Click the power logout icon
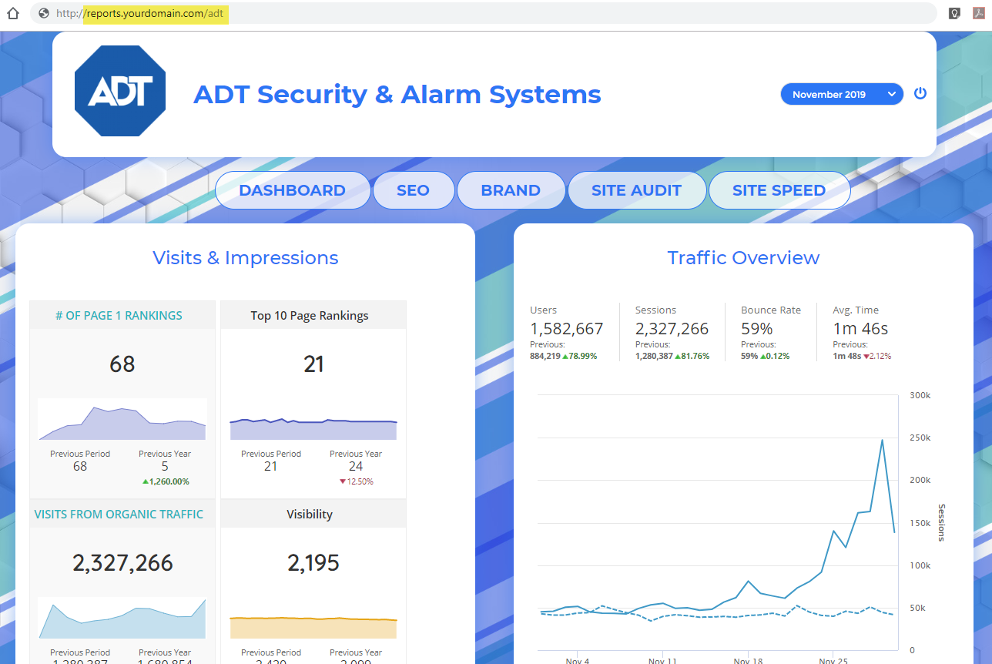992x664 pixels. coord(920,94)
